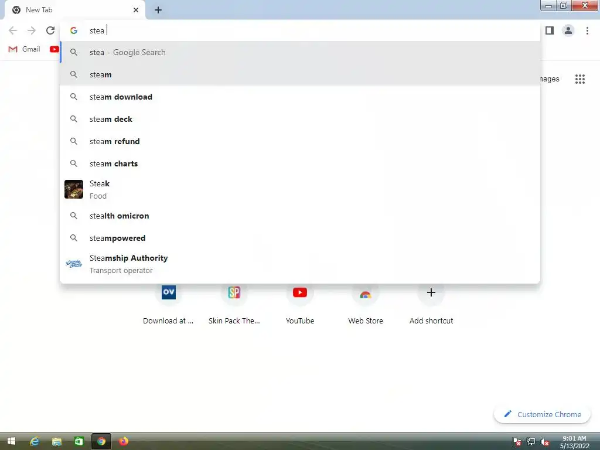
Task: Open the Gmail bookmark
Action: [25, 49]
